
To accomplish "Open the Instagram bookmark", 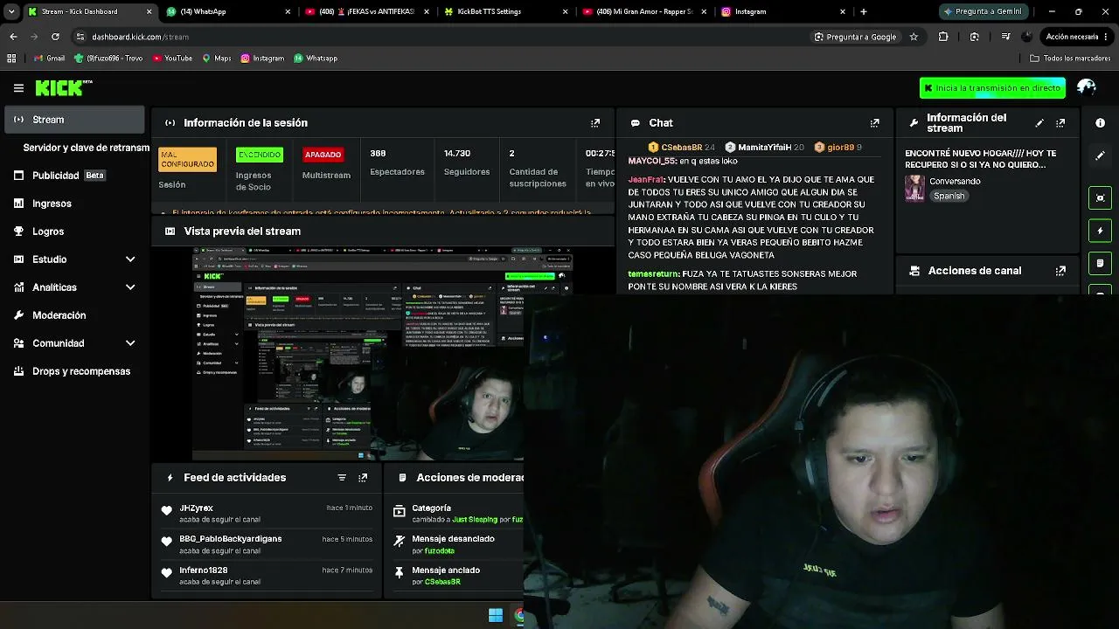I will coord(262,59).
